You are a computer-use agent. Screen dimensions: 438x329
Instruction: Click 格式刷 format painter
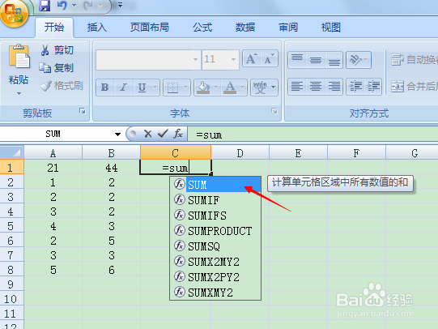pos(62,86)
